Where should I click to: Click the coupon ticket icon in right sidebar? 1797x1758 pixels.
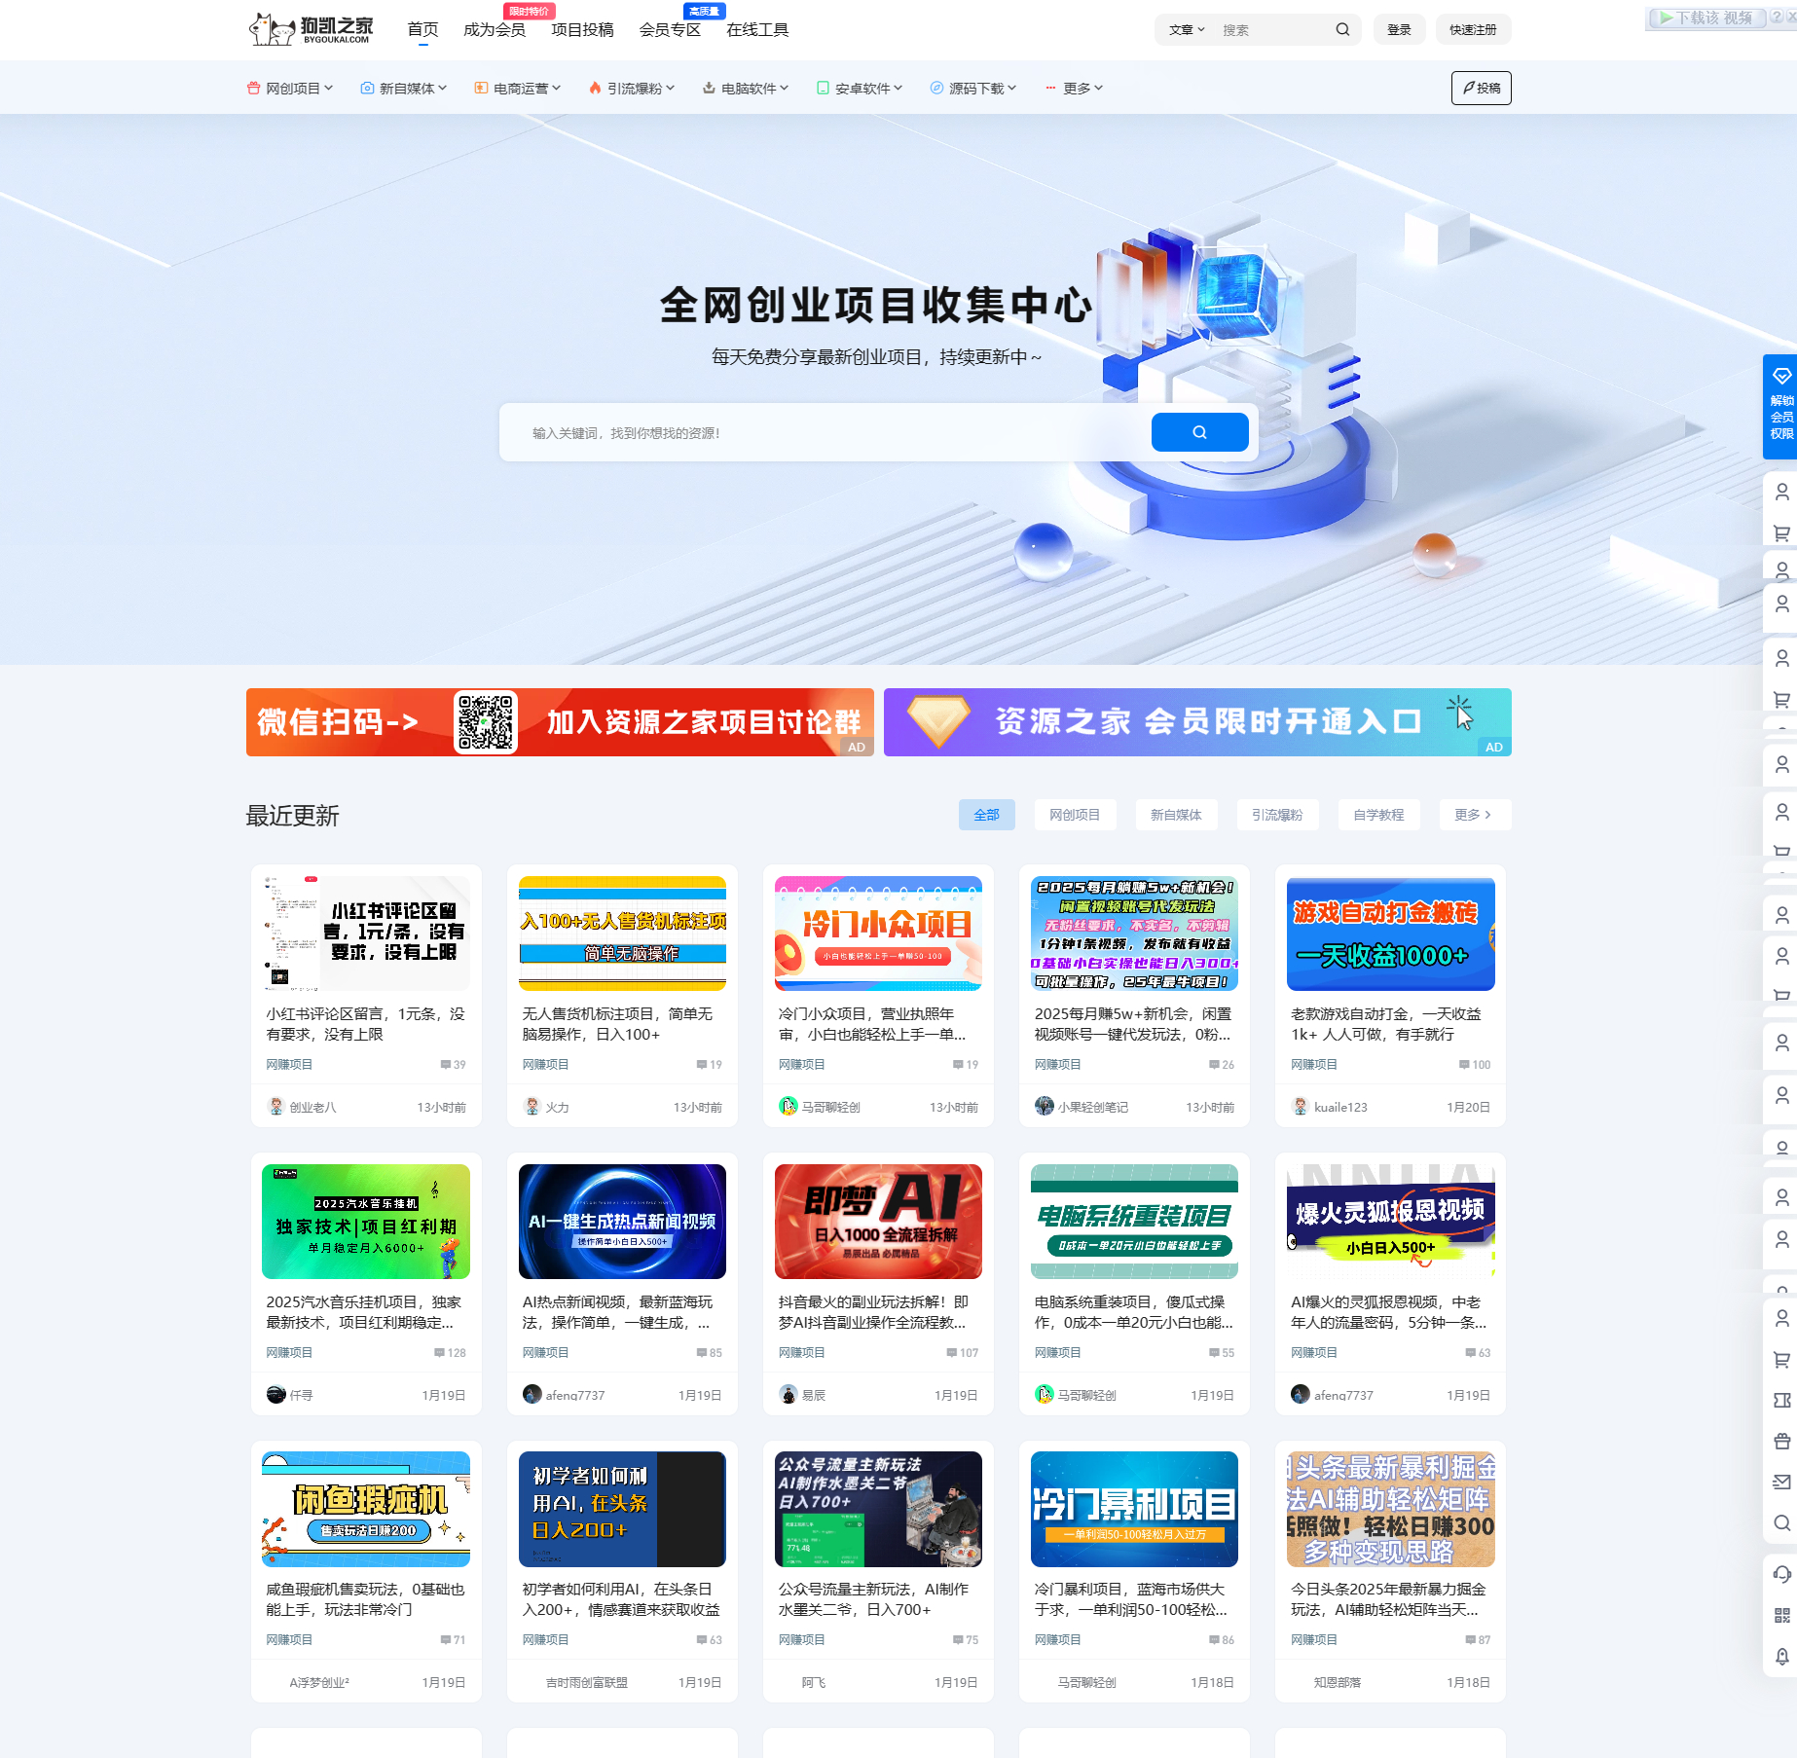[1781, 1401]
